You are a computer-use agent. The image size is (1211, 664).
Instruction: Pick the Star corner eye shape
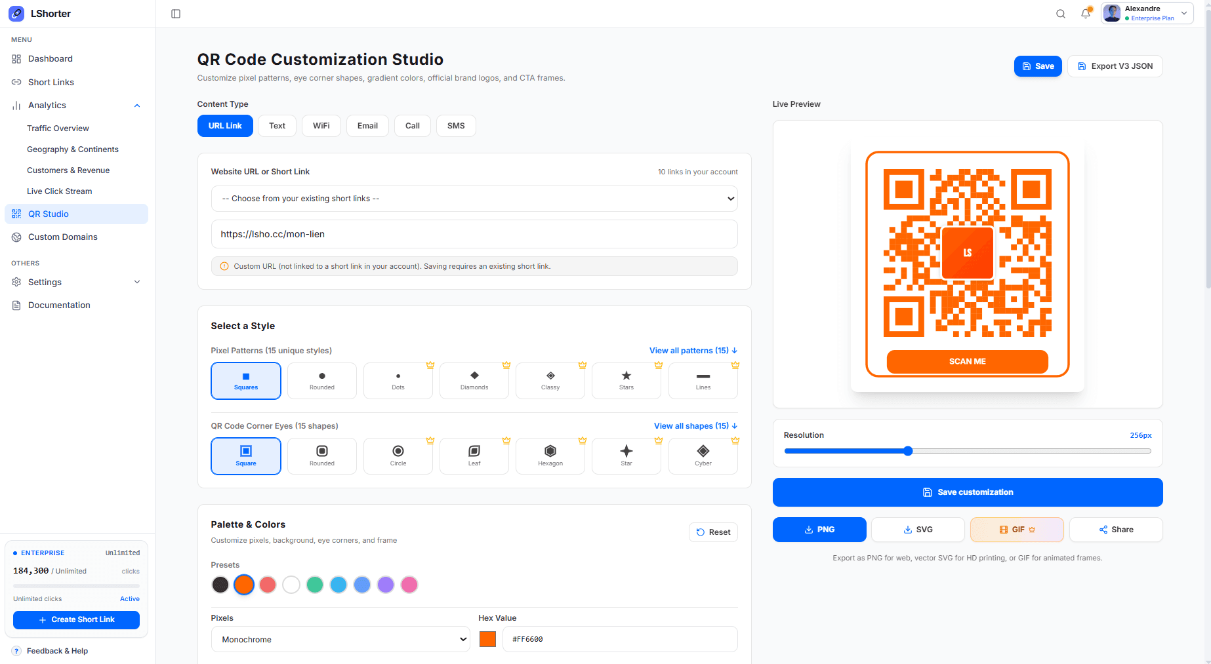click(x=626, y=456)
